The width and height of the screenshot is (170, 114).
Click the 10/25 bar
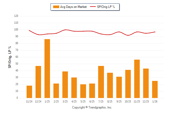tap(128, 84)
